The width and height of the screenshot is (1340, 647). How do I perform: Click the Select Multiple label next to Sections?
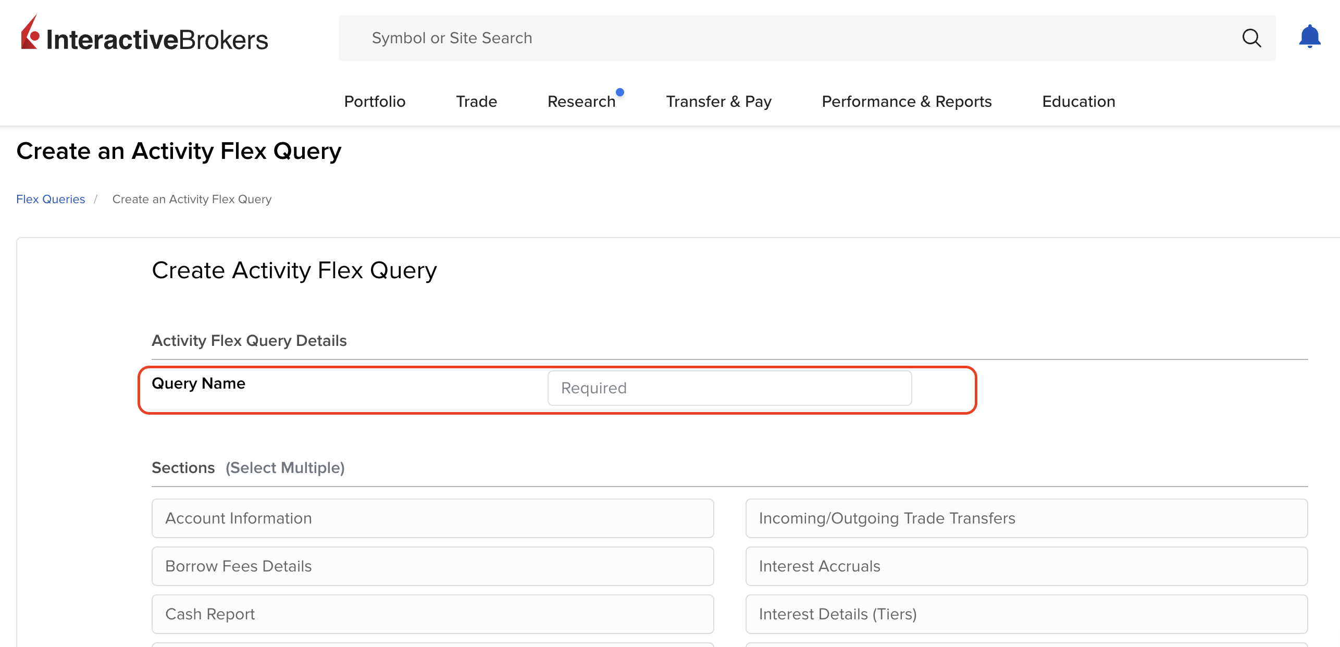284,467
